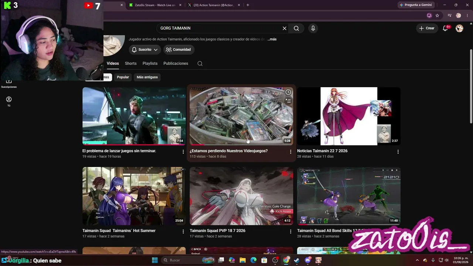Clear the search box with the X icon

click(285, 28)
